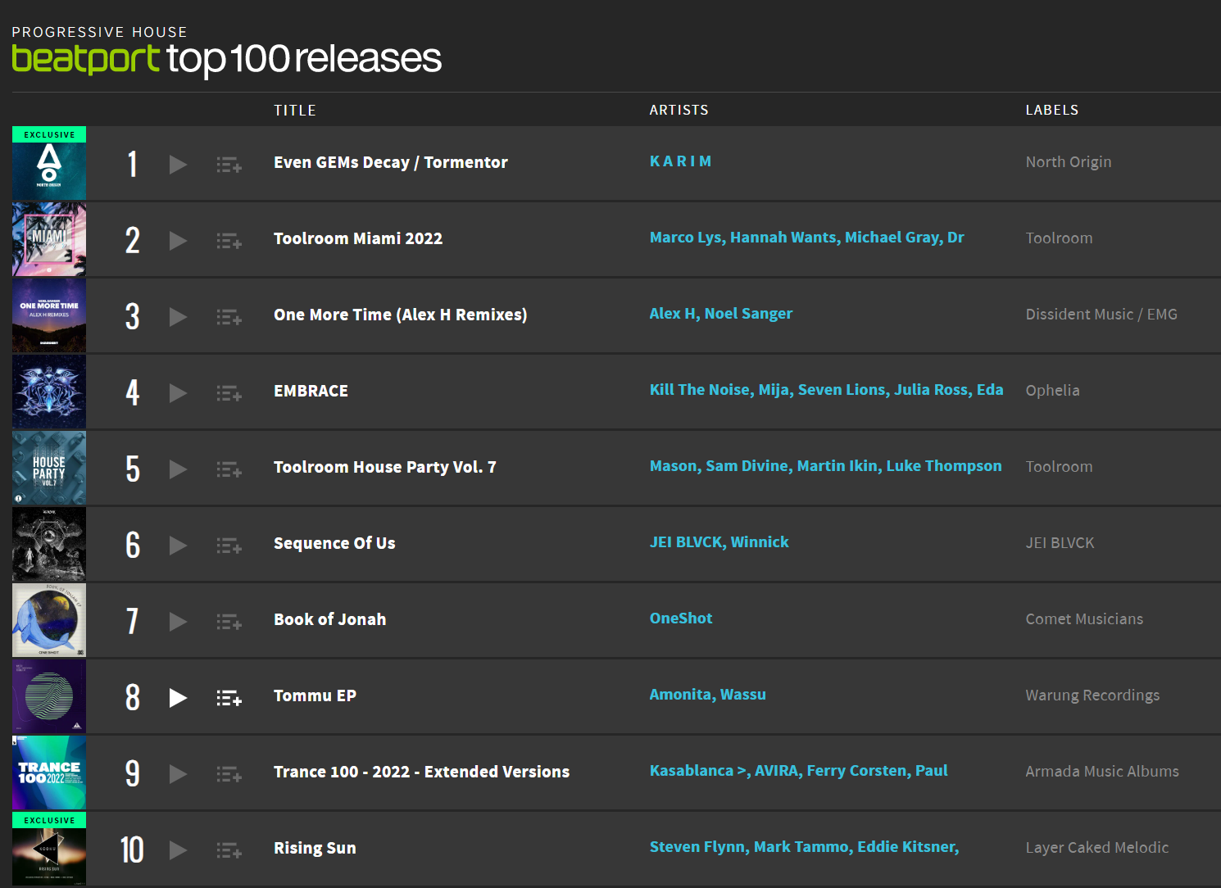Play the track Even GEMs Decay / Tormentor
This screenshot has height=888, width=1221.
point(177,164)
